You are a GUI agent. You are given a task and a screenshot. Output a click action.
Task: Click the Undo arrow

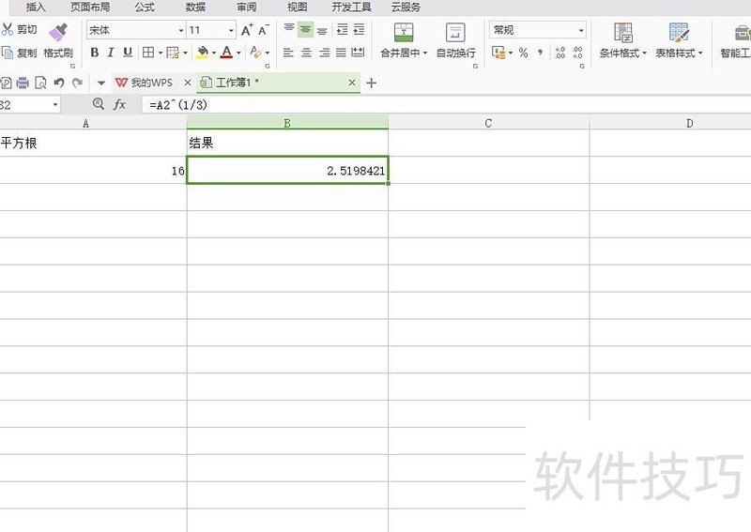click(59, 83)
